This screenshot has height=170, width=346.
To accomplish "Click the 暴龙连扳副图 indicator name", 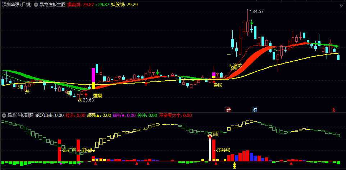I will pos(20,115).
